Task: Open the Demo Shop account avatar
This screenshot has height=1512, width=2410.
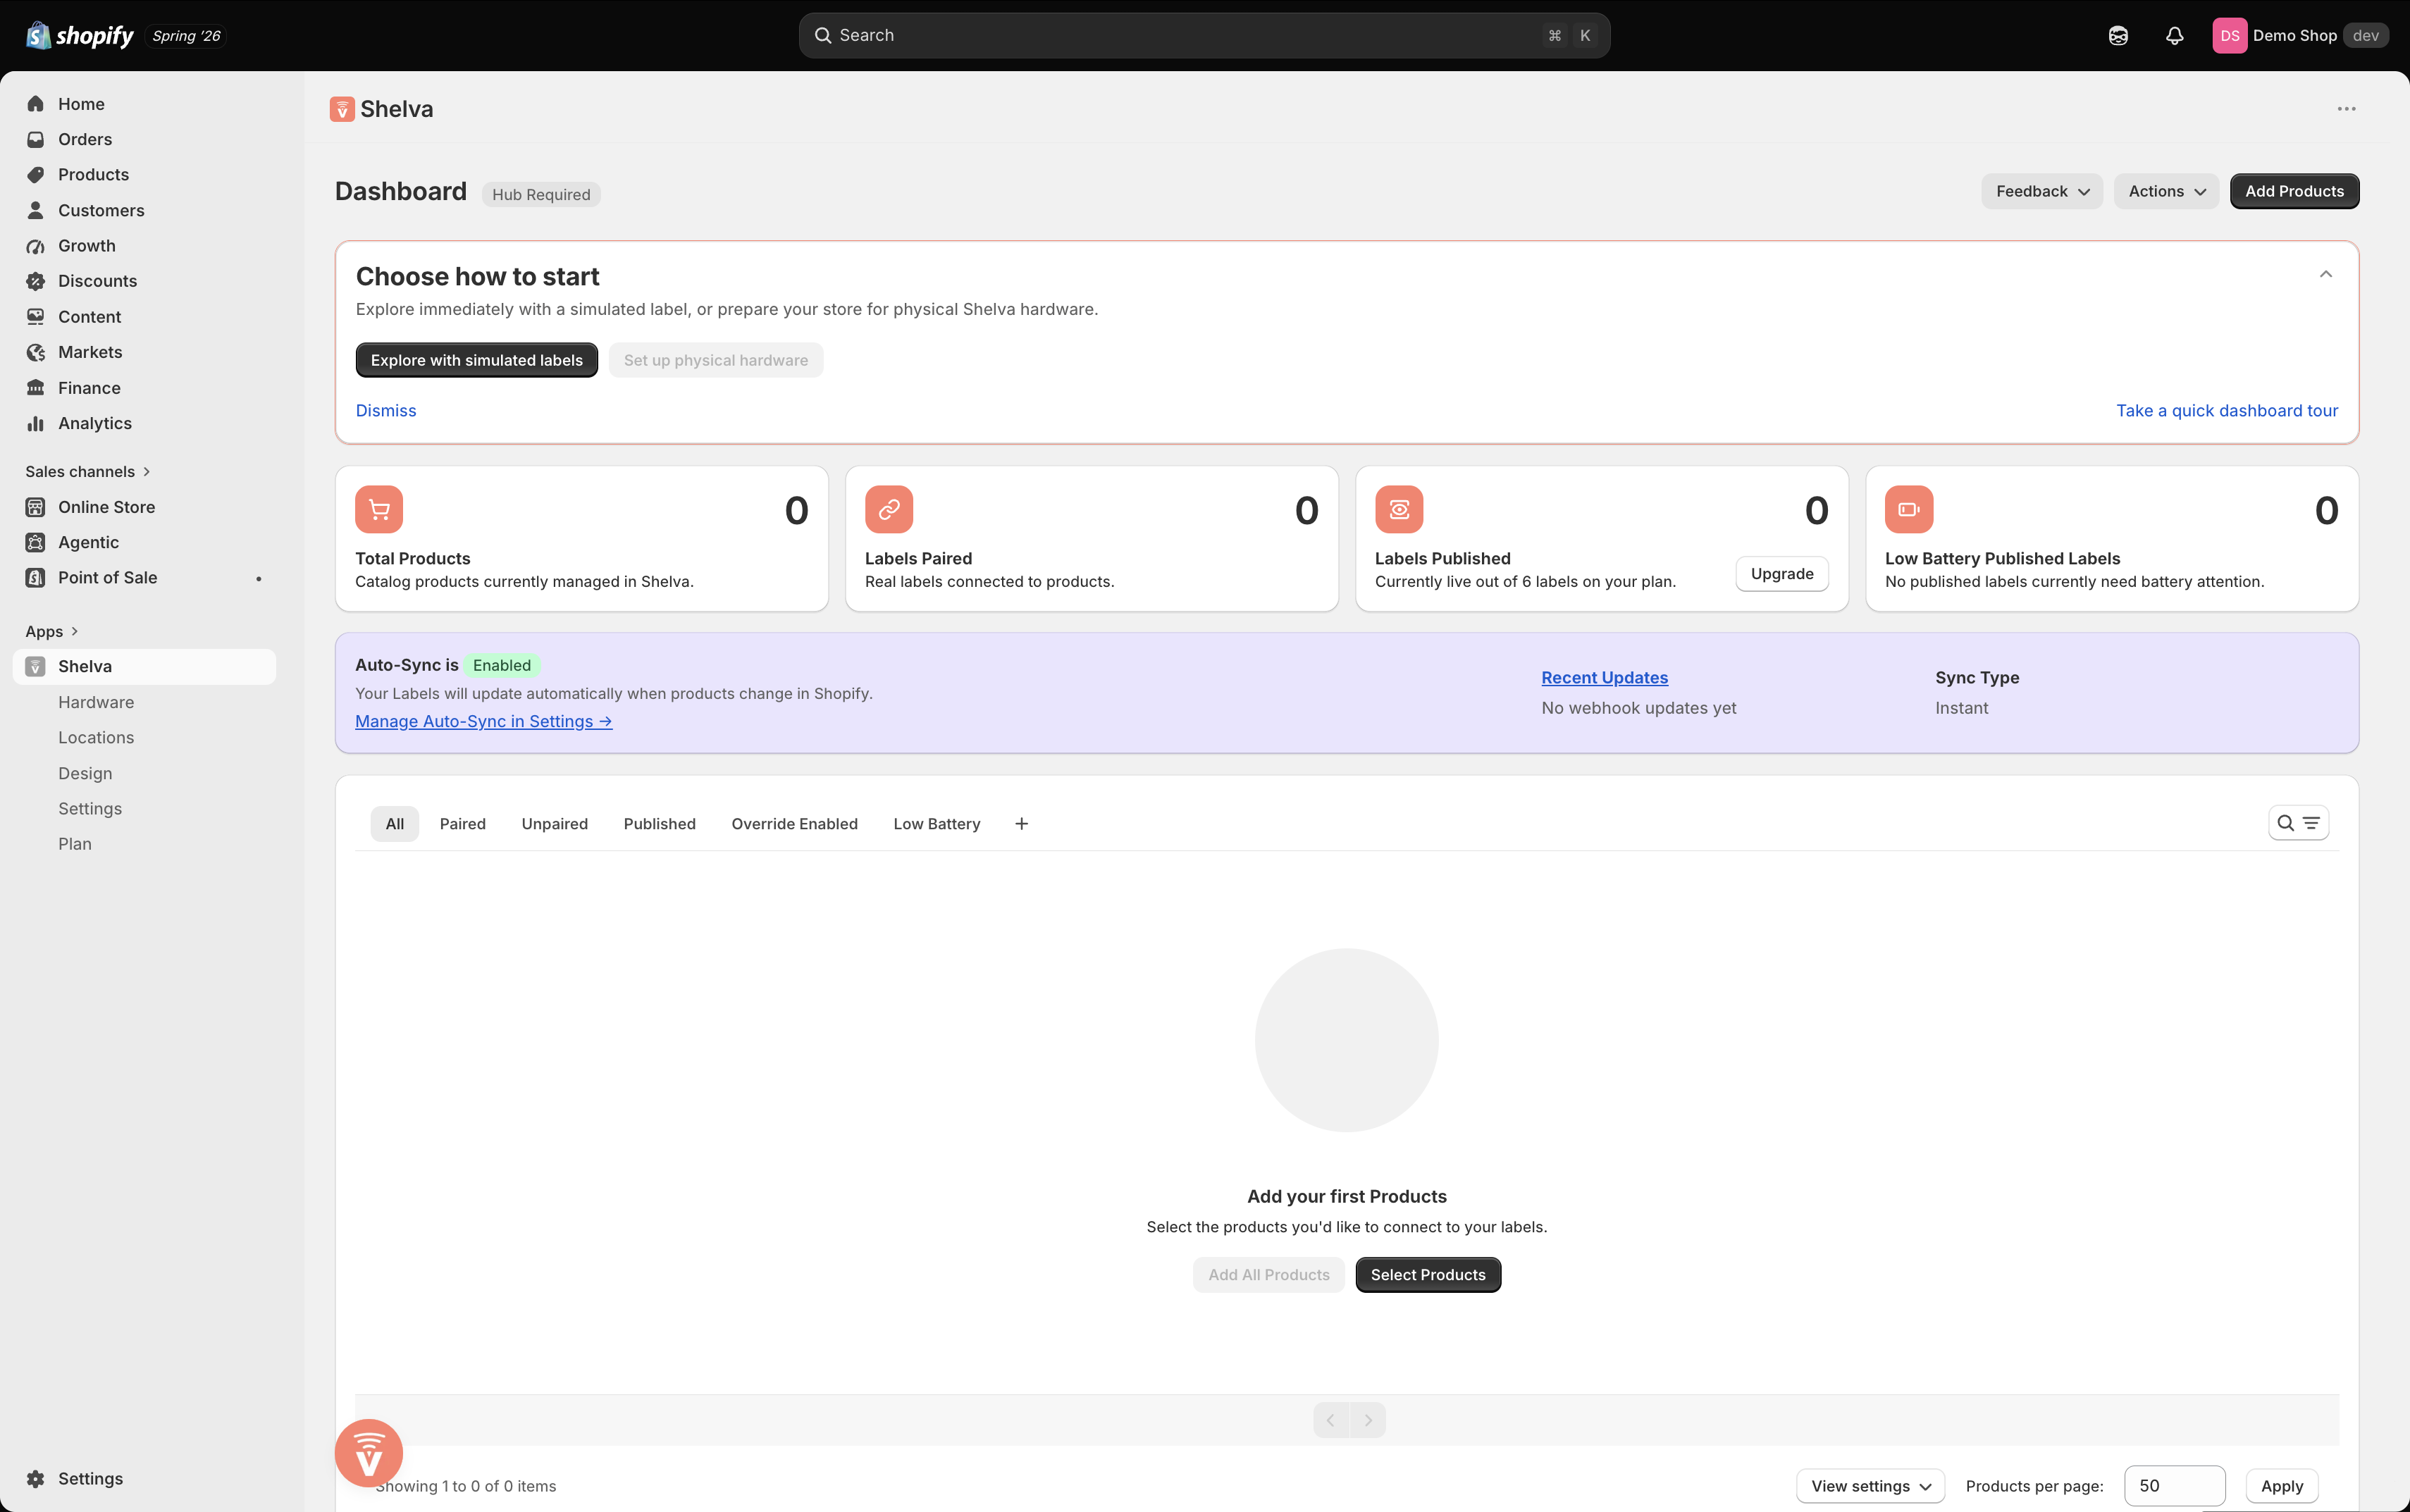Action: (x=2229, y=36)
